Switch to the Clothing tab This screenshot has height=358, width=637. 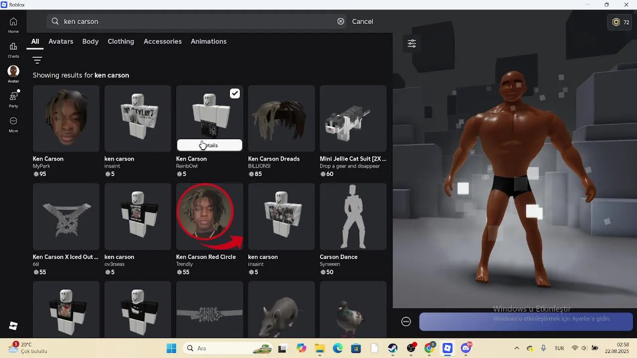click(121, 41)
